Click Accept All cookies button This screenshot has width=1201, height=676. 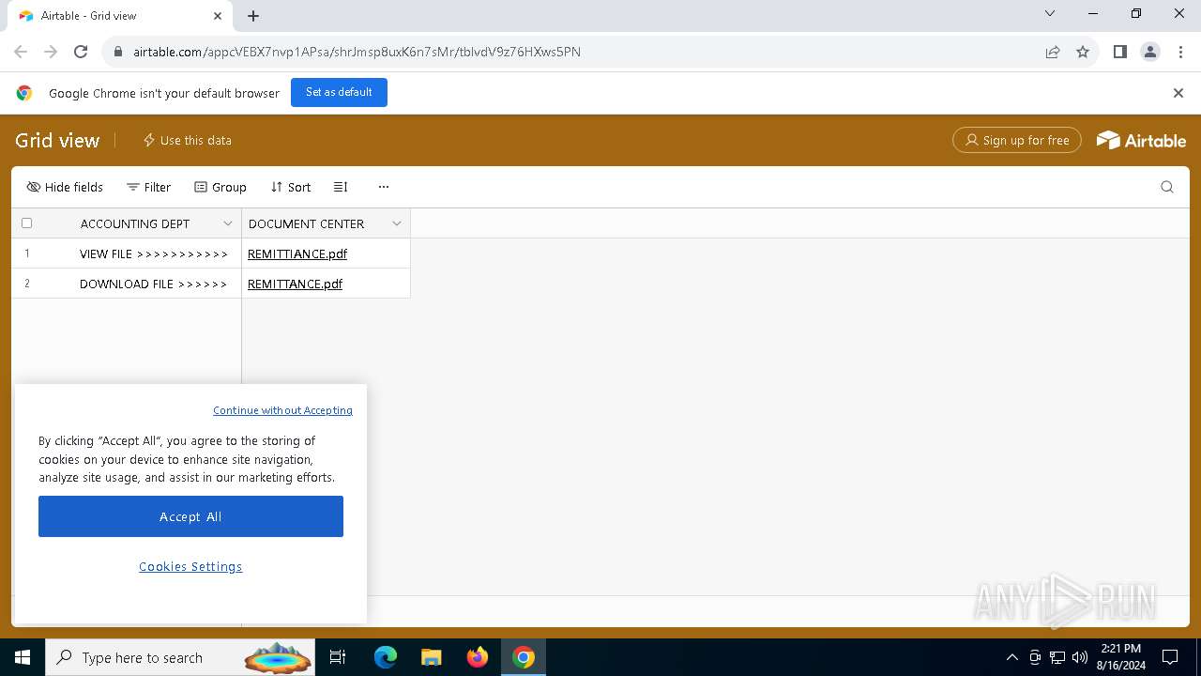coord(190,516)
